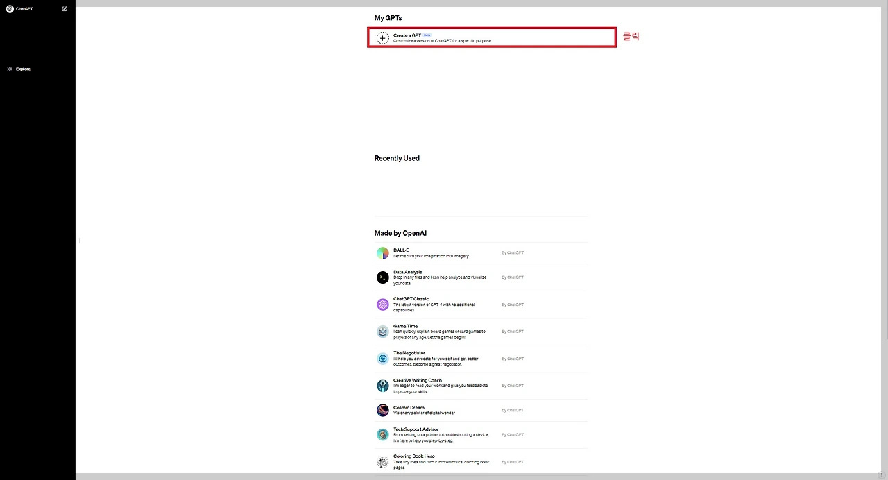
Task: Click the DALL·E colorful round icon
Action: [x=383, y=253]
